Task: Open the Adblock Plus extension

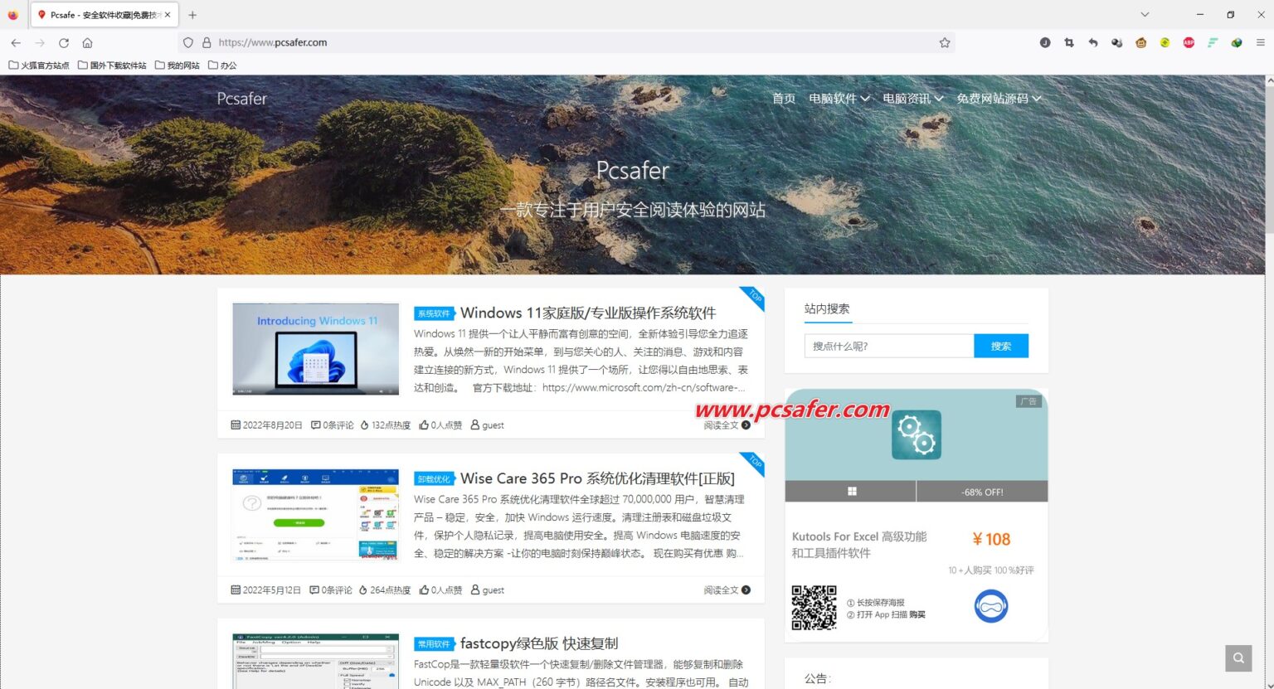Action: [1189, 42]
